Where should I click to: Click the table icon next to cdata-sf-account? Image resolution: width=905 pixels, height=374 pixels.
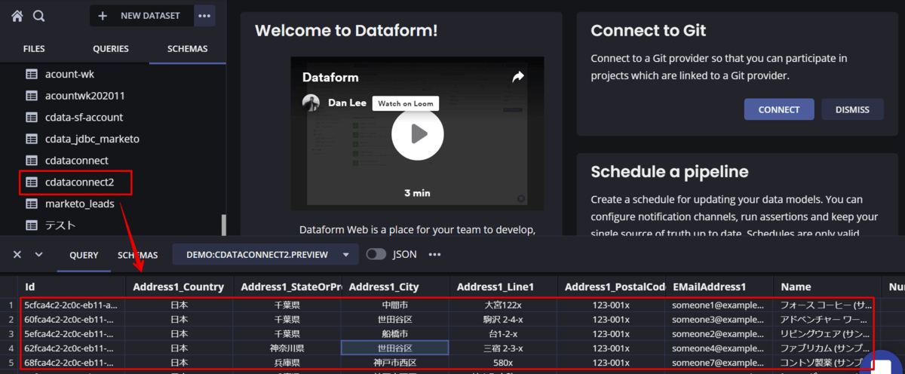point(32,118)
